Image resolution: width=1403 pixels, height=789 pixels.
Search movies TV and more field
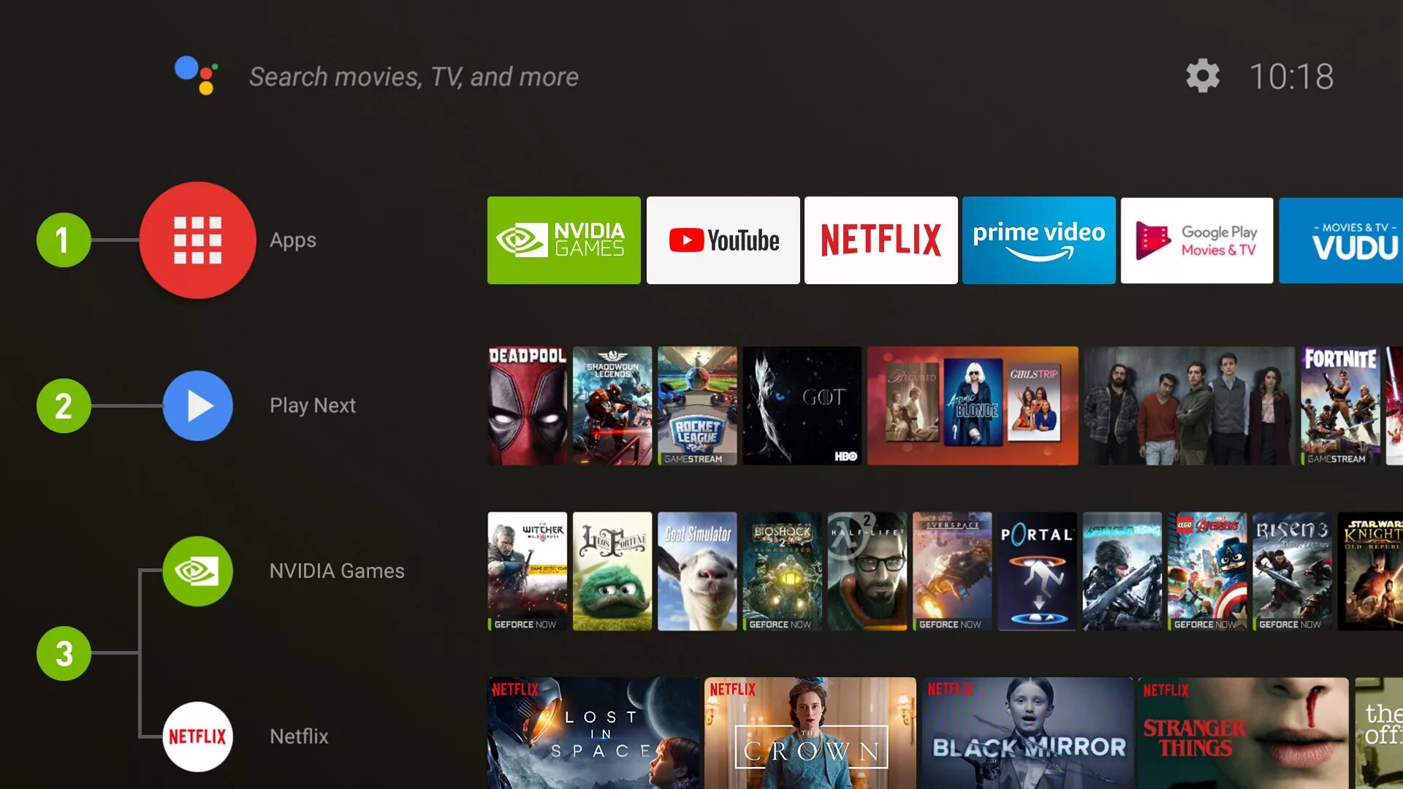[x=414, y=76]
